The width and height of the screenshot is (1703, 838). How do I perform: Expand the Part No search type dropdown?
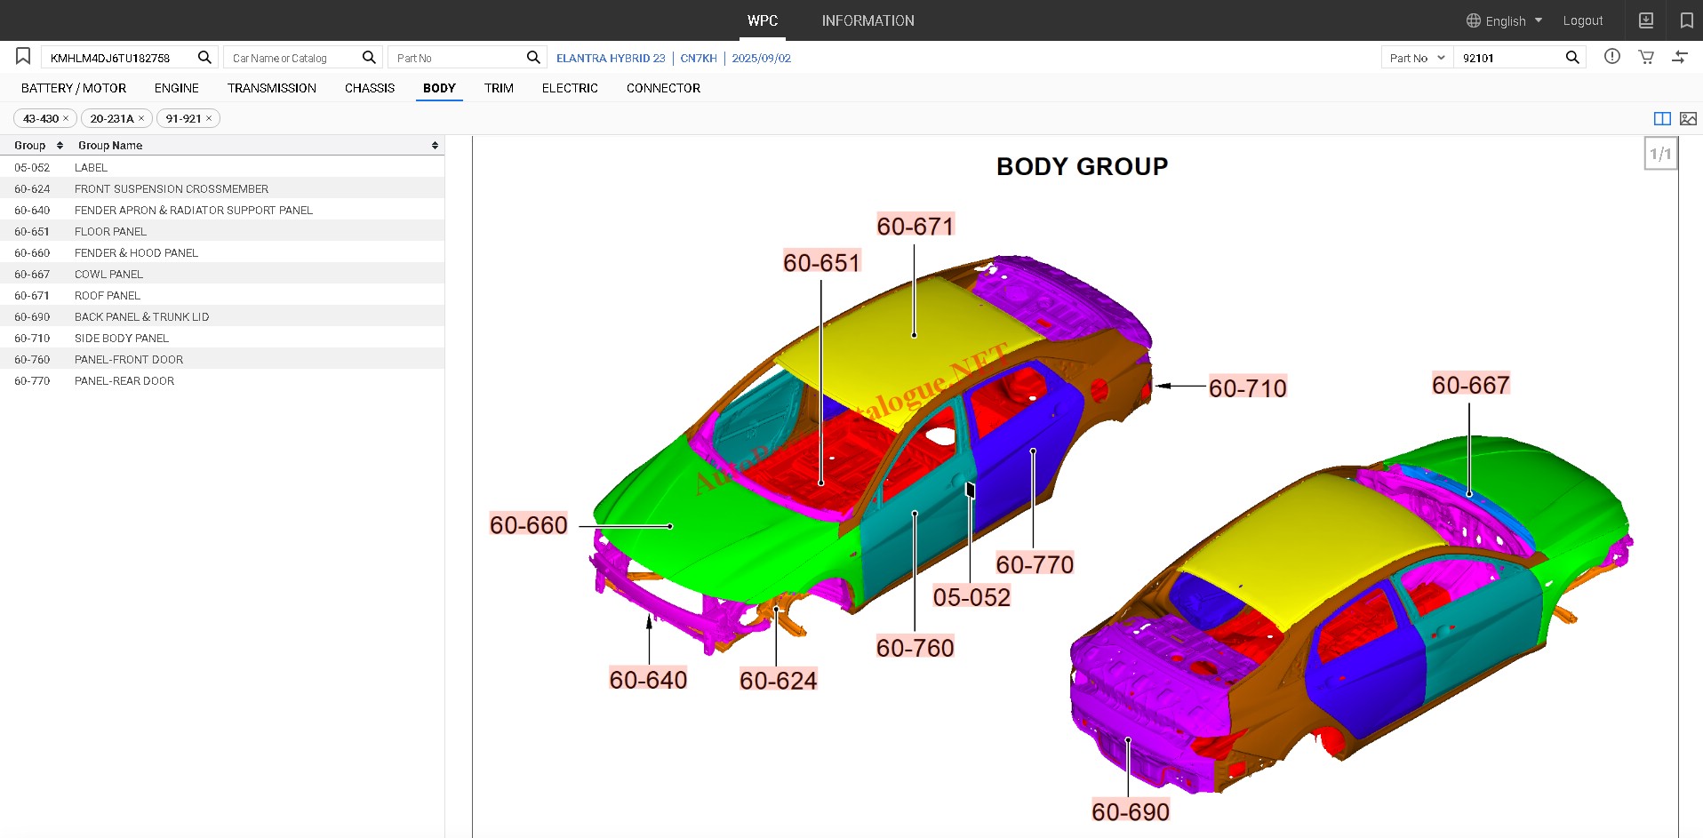(1417, 58)
